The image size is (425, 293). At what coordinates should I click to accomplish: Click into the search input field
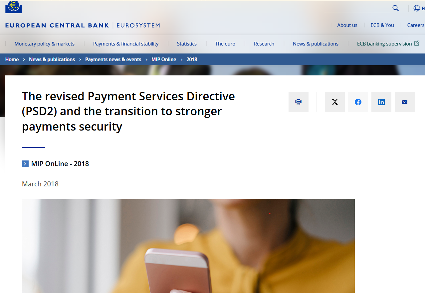pos(357,8)
